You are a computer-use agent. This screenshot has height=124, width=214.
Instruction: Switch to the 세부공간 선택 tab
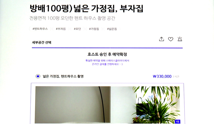coord(42,42)
